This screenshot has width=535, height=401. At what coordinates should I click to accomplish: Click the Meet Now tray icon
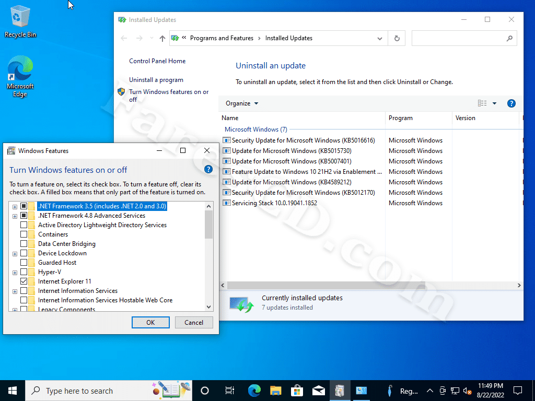tap(443, 391)
